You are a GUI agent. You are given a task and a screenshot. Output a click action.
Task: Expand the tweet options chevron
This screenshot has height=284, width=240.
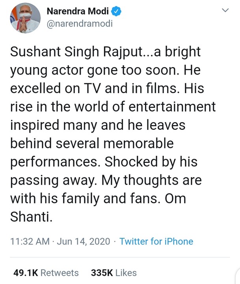[225, 11]
